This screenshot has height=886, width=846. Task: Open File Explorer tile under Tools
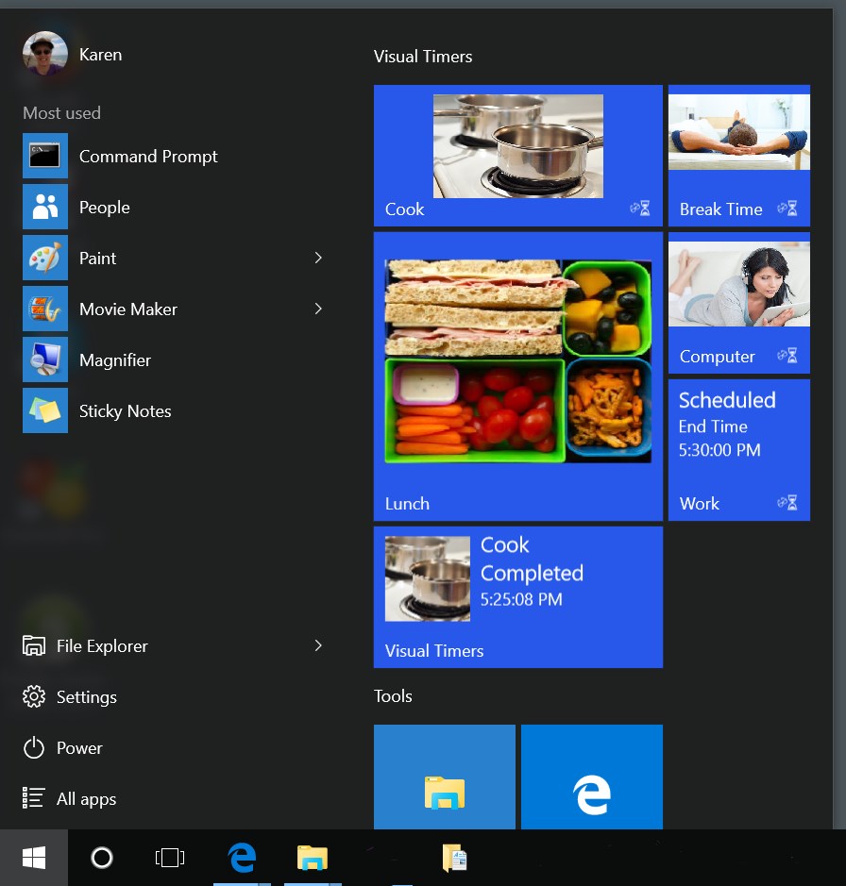[445, 777]
